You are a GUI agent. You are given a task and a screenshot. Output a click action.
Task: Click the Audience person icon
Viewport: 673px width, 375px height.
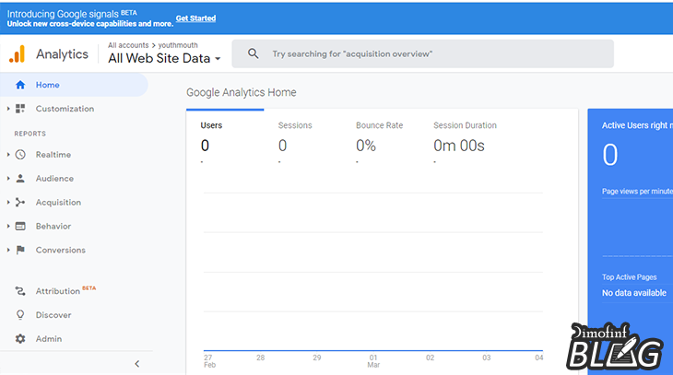tap(20, 179)
